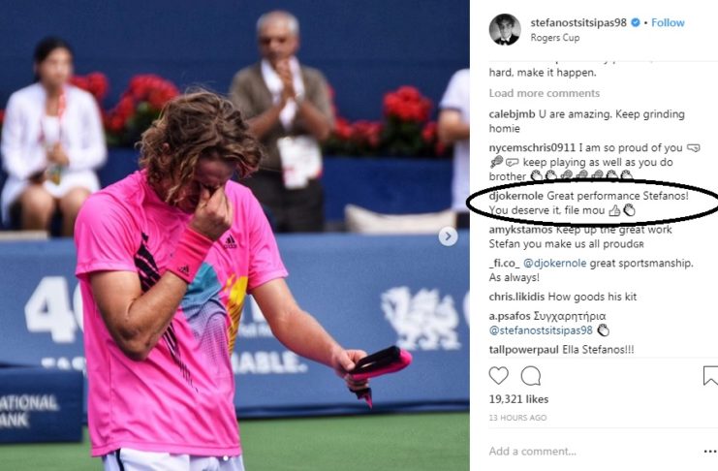Open the comment speech bubble icon
The image size is (718, 471).
point(531,376)
